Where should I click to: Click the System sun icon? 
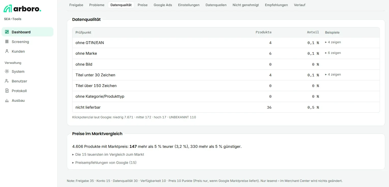(x=7, y=71)
